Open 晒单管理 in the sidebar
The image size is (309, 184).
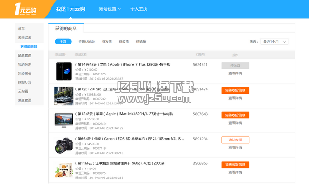25,55
